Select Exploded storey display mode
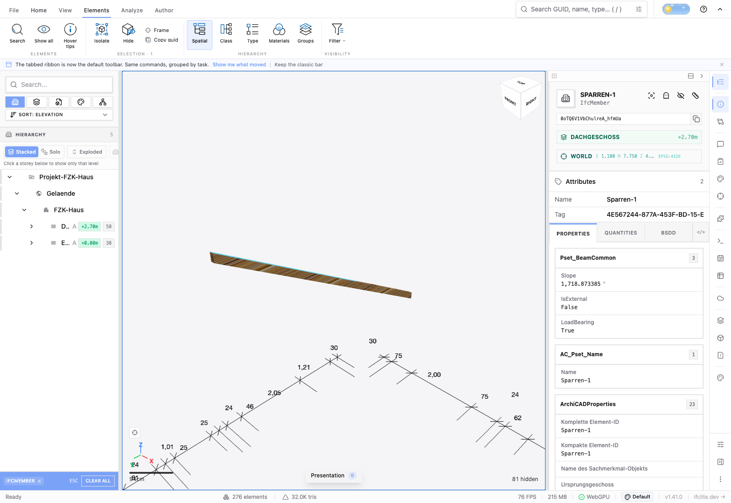This screenshot has width=731, height=503. (x=87, y=152)
